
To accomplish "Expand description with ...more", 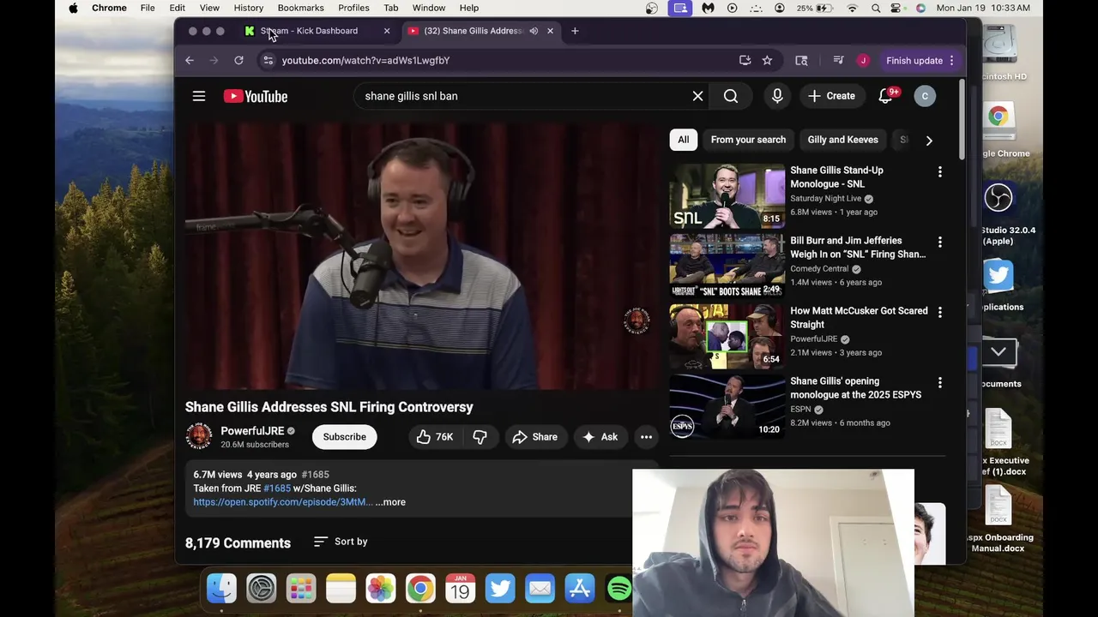I will [390, 502].
